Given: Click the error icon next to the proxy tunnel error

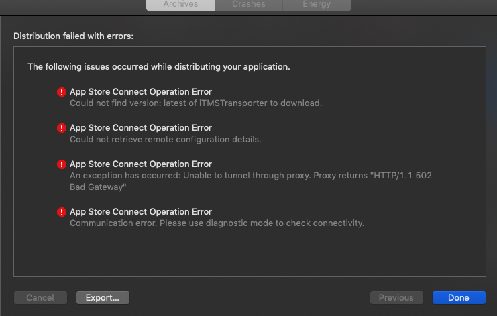Looking at the screenshot, I should click(62, 164).
